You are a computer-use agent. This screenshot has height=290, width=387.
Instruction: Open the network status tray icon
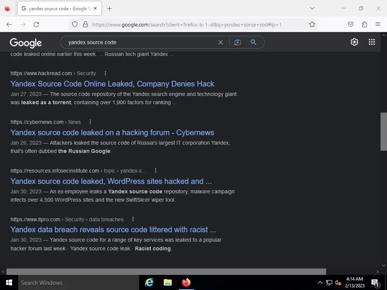(x=329, y=282)
